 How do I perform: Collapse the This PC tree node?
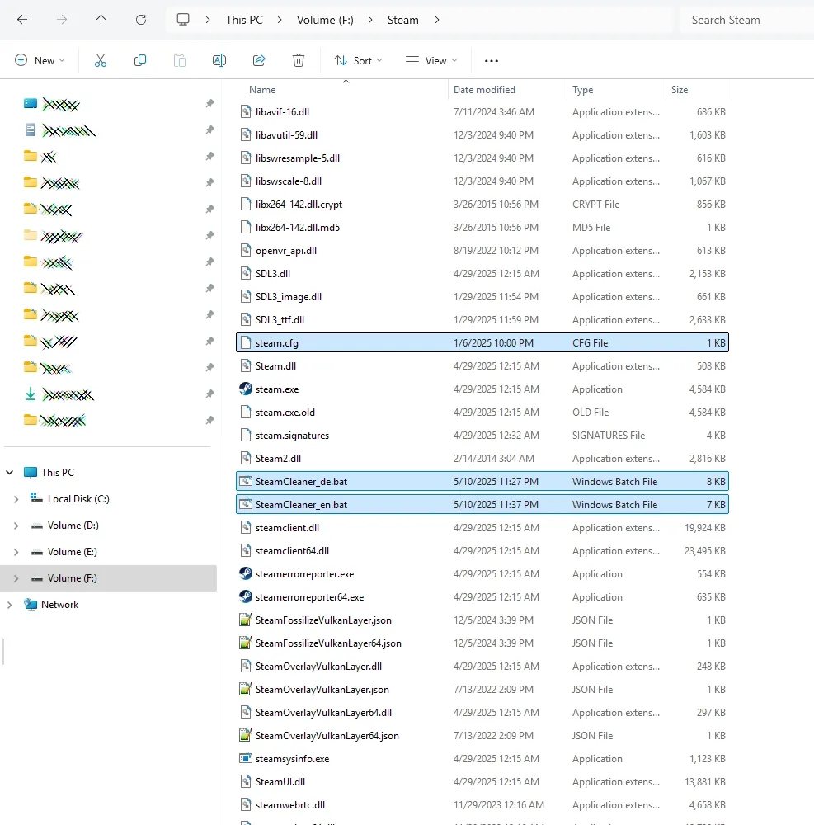point(9,473)
